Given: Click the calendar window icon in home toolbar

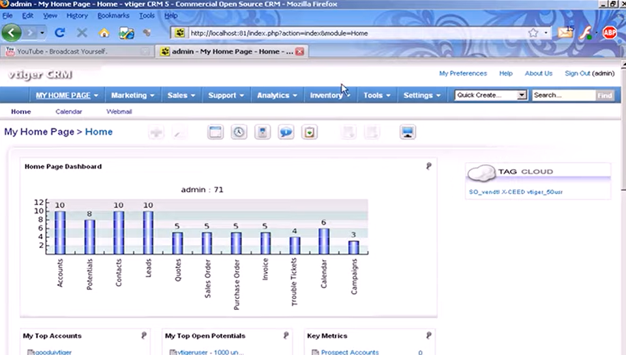Looking at the screenshot, I should click(x=216, y=132).
